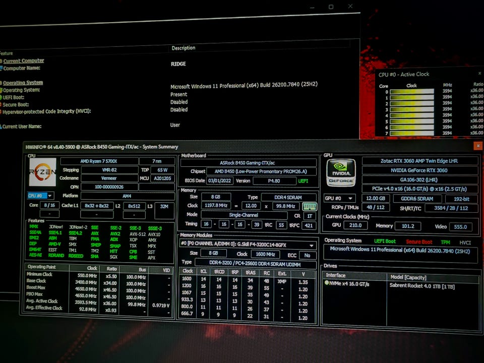
Task: Click the AMD B450 chipset field
Action: [261, 171]
